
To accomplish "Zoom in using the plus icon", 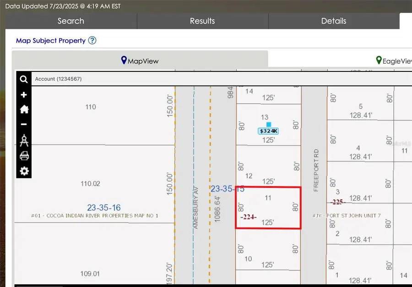I will coord(24,95).
